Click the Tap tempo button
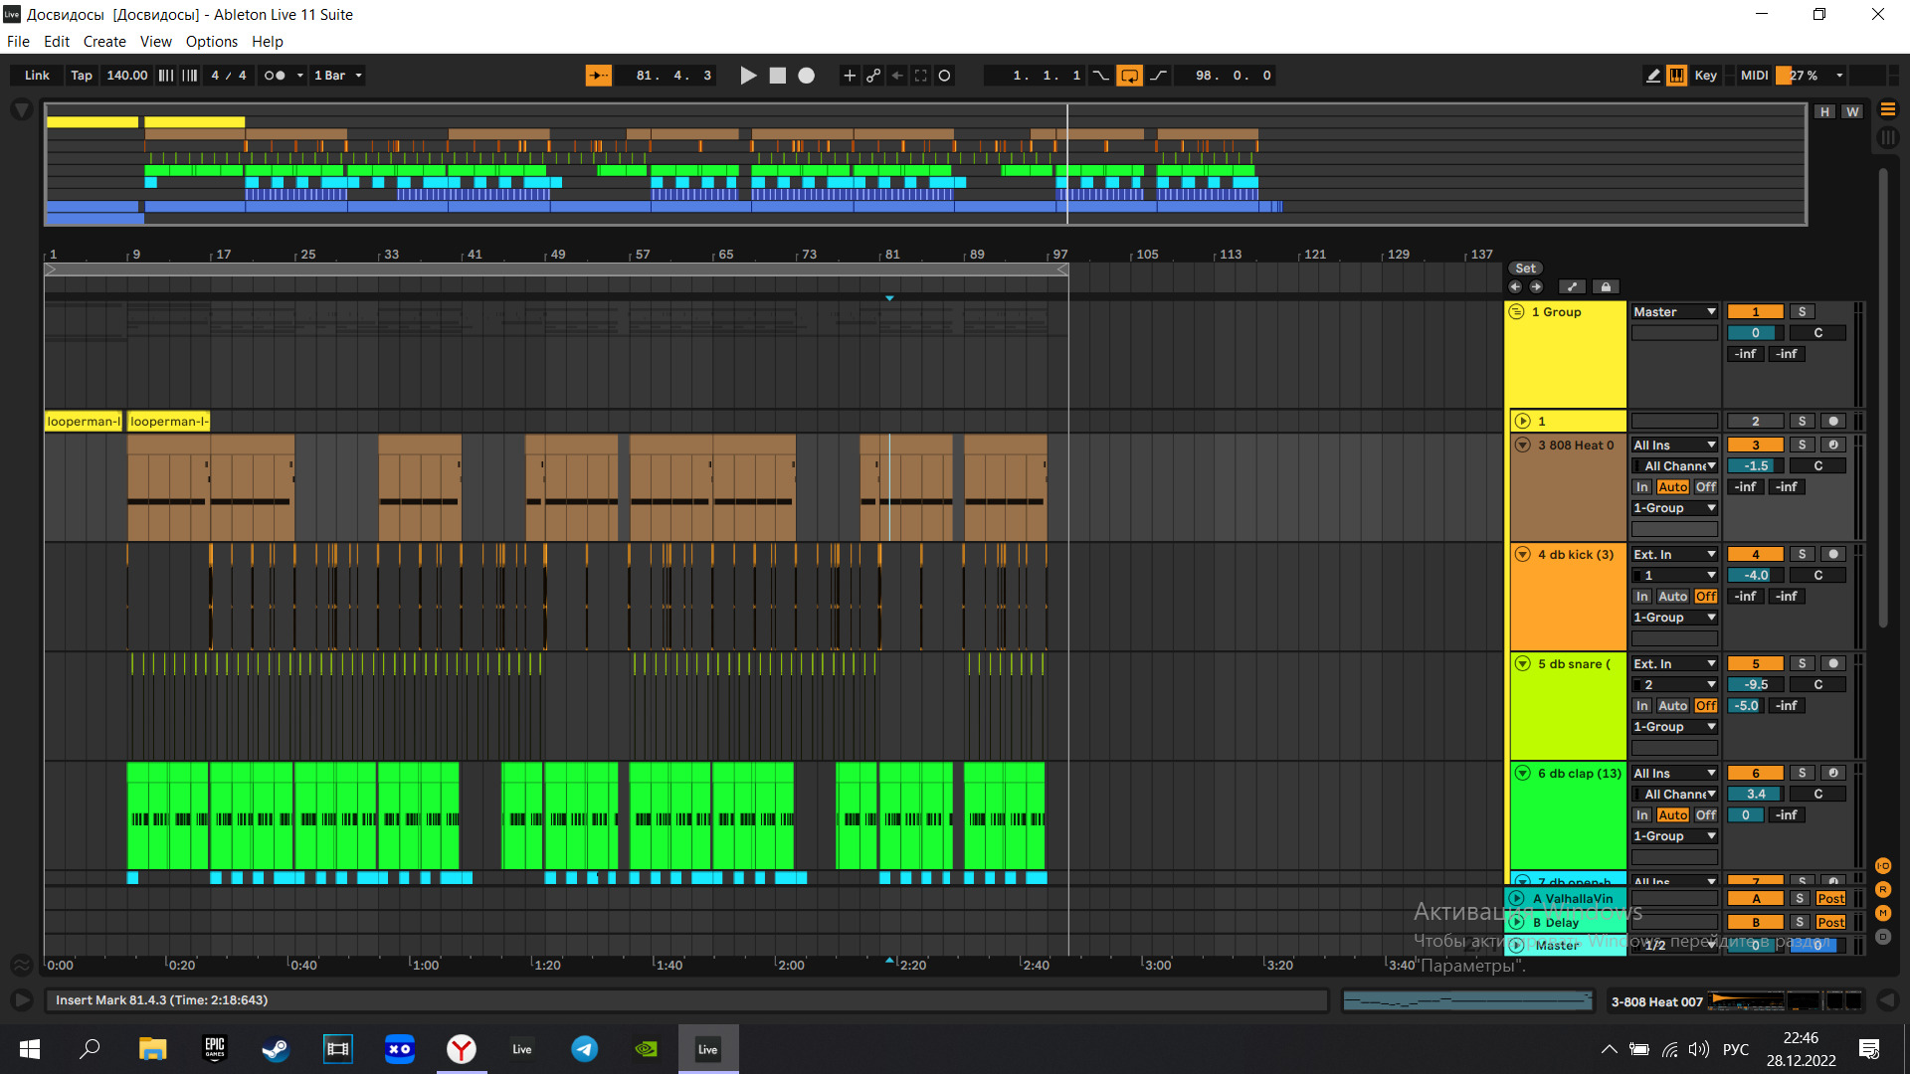The image size is (1910, 1074). click(x=82, y=76)
